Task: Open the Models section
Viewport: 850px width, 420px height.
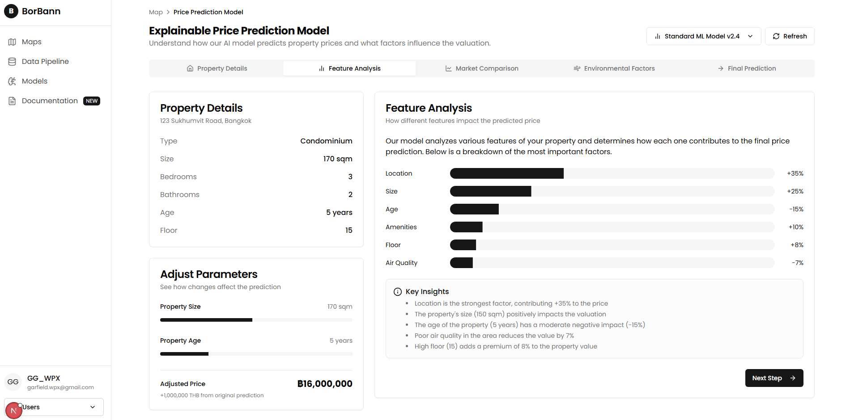Action: click(x=34, y=81)
